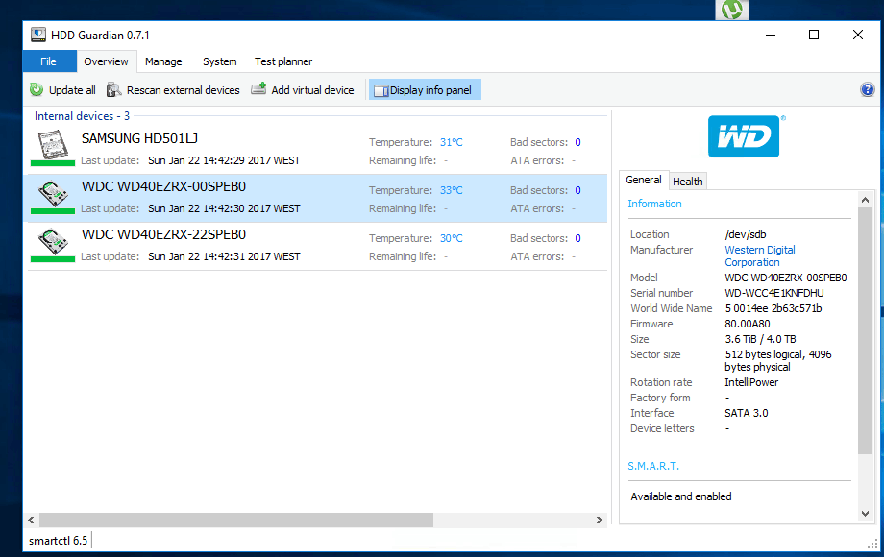Image resolution: width=884 pixels, height=557 pixels.
Task: Click the Update all label
Action: point(72,90)
